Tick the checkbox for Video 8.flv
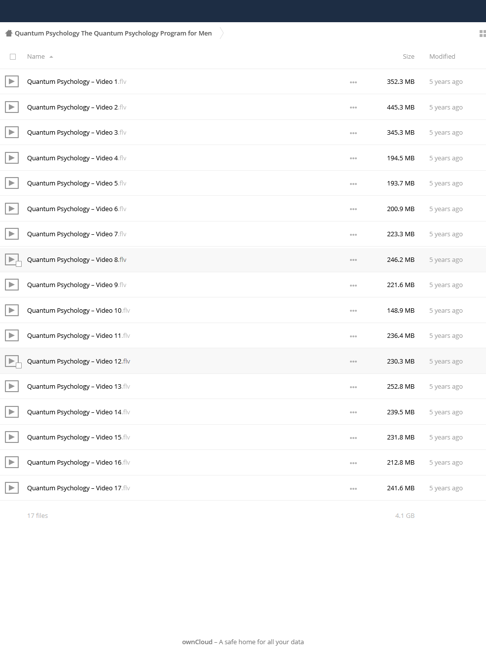The height and width of the screenshot is (657, 486). coord(19,264)
